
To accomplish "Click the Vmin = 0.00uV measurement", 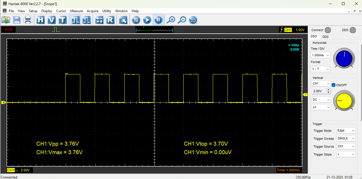I will 208,152.
